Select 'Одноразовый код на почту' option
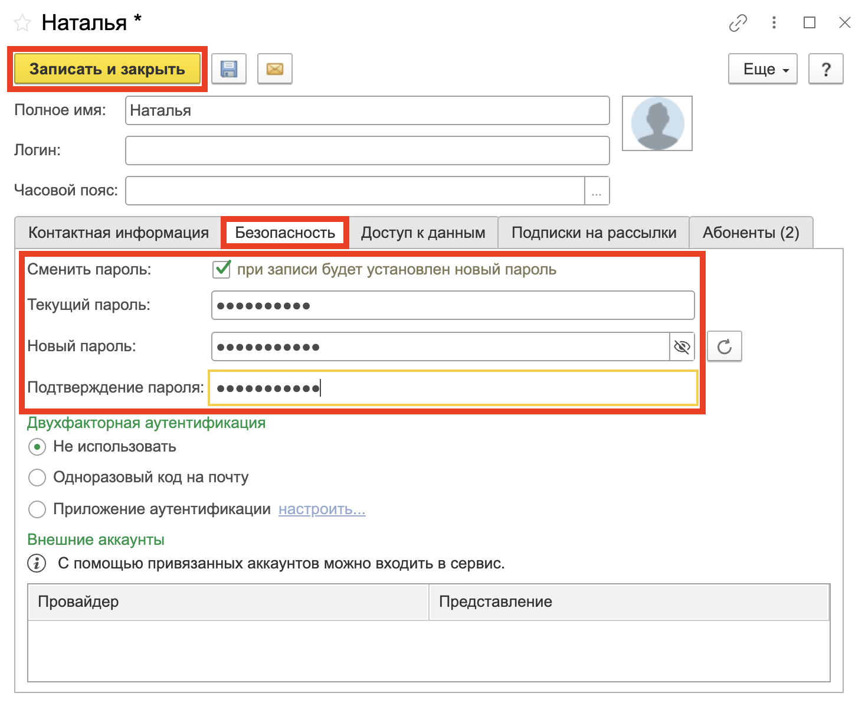 pos(37,478)
